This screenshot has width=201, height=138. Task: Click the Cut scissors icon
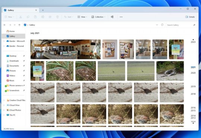pos(20,17)
